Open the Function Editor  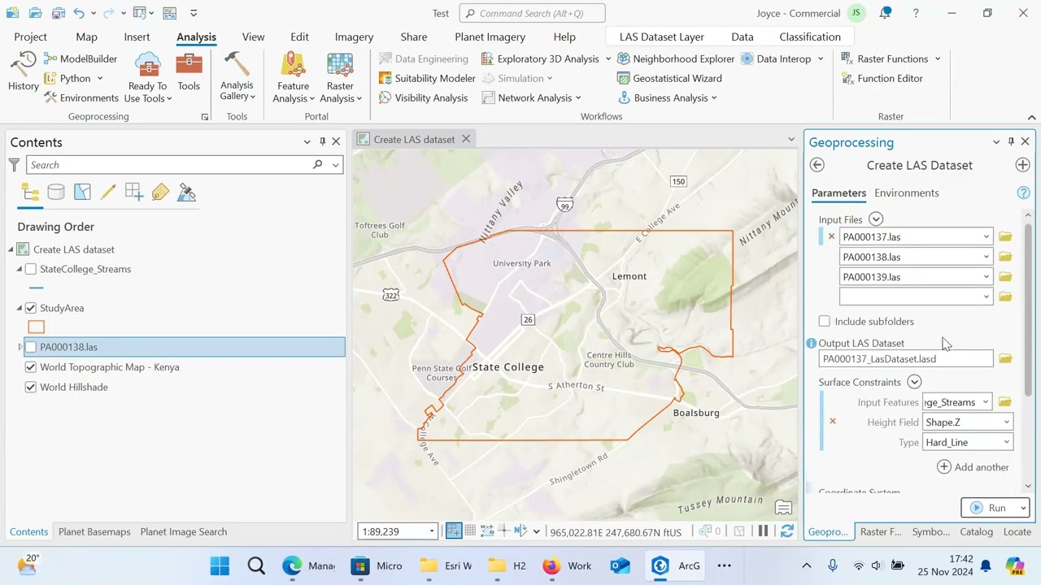[x=882, y=78]
